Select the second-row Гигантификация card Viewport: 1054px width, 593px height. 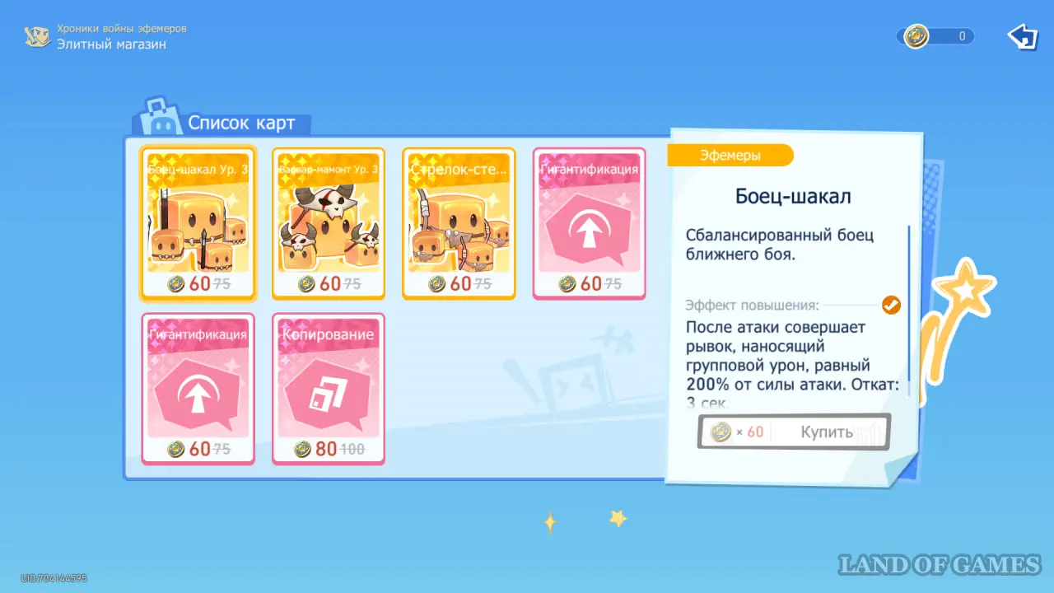pos(198,389)
